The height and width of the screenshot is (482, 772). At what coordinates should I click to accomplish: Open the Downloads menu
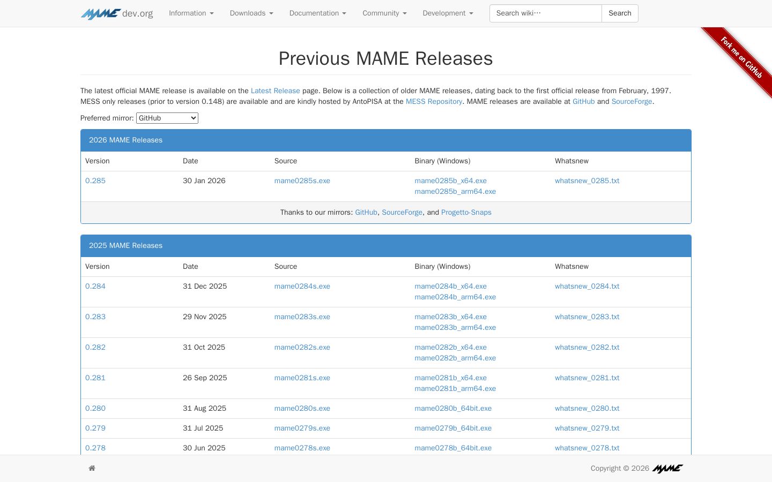click(x=251, y=13)
